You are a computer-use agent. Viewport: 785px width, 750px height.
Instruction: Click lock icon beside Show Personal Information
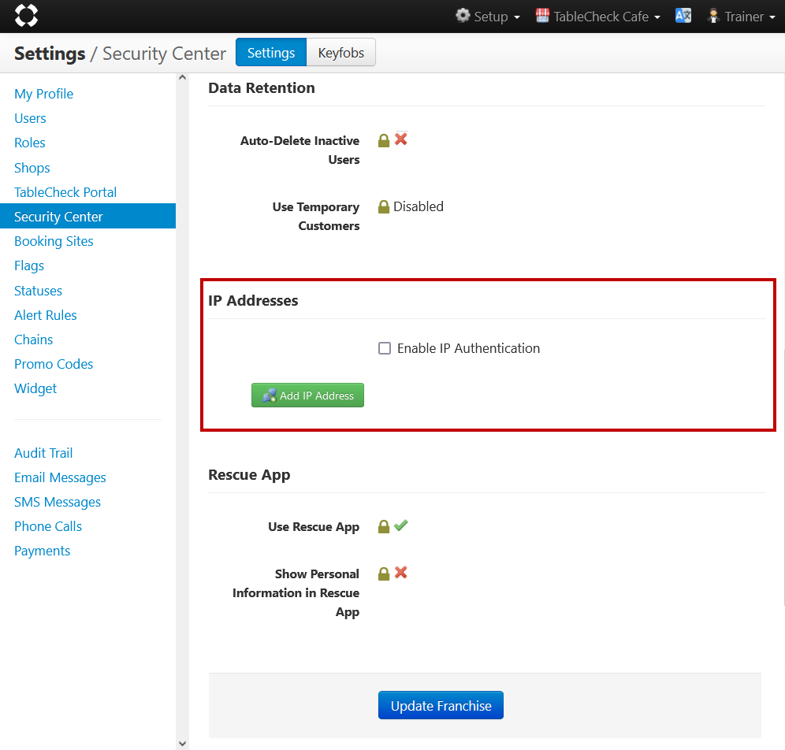tap(384, 574)
